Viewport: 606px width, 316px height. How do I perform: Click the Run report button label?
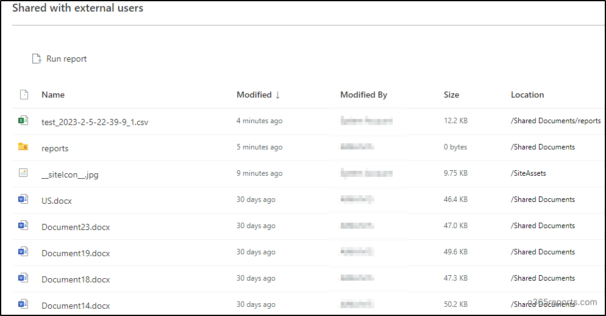[66, 59]
